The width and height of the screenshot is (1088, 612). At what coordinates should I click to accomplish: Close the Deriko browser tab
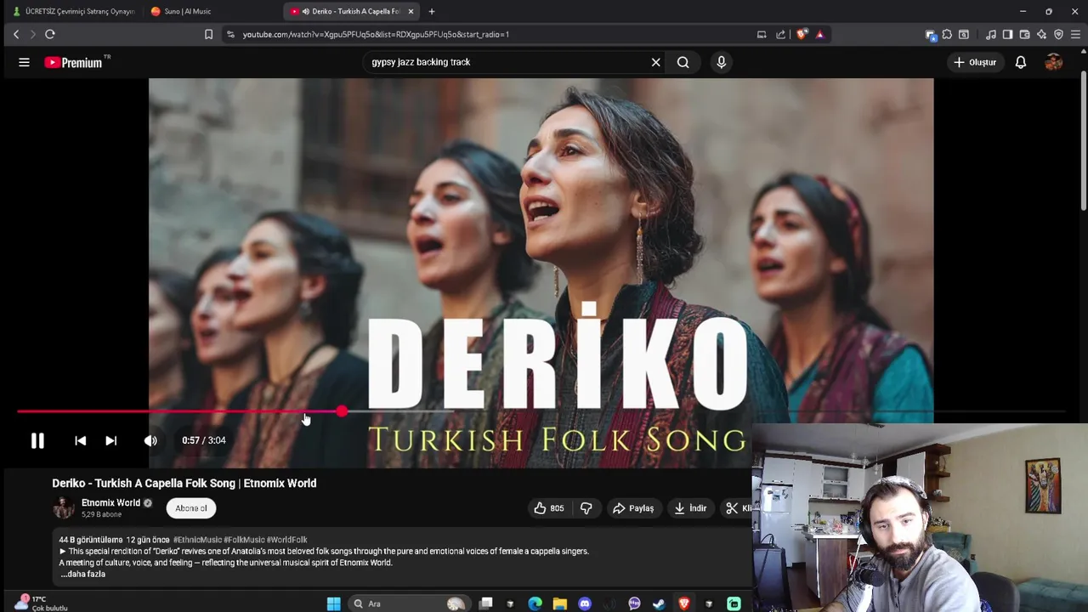coord(411,11)
